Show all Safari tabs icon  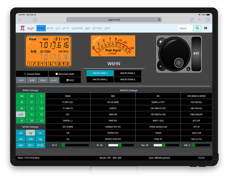point(208,20)
